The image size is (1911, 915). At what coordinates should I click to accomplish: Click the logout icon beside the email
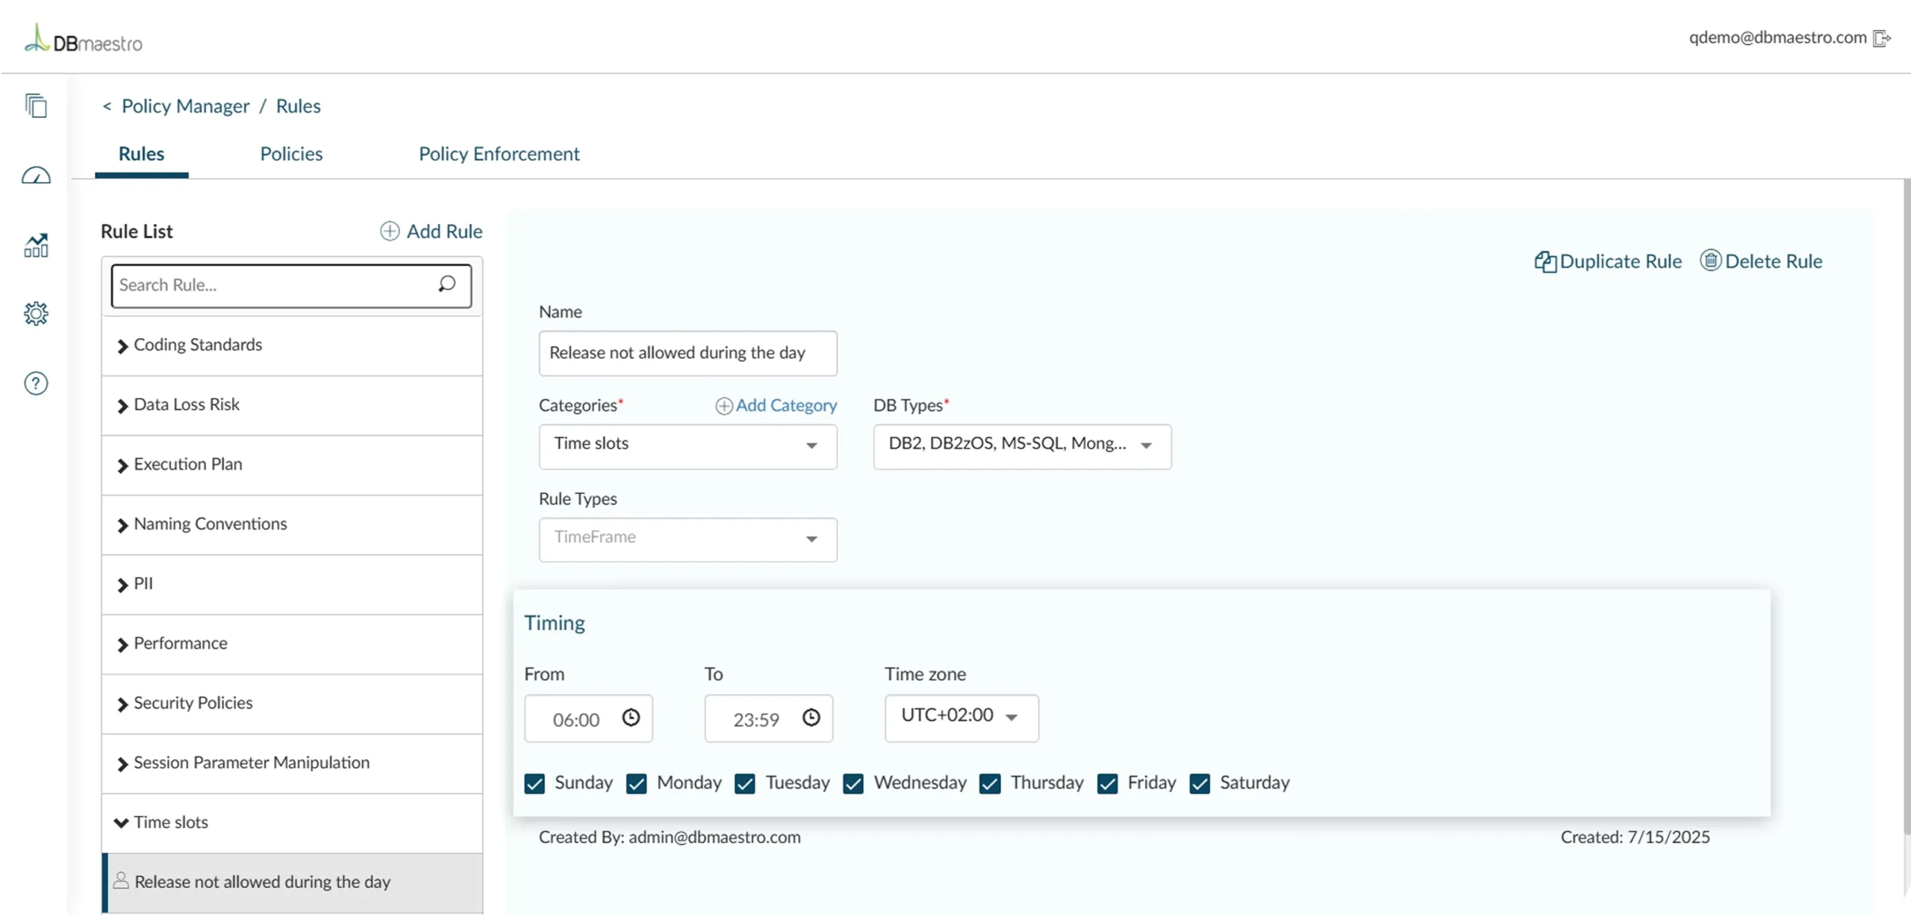coord(1882,38)
